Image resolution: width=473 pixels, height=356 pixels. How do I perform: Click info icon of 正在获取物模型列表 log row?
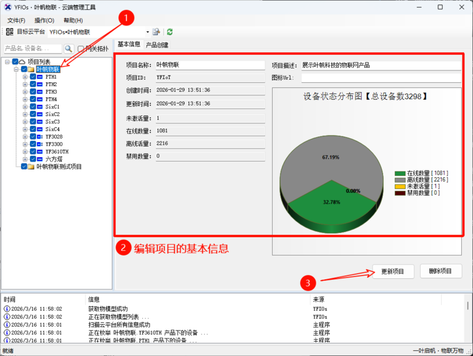point(7,317)
